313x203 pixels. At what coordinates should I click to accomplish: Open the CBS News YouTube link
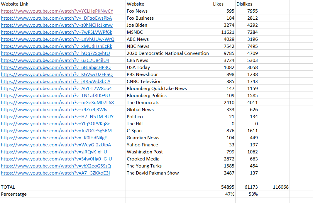tap(55, 60)
